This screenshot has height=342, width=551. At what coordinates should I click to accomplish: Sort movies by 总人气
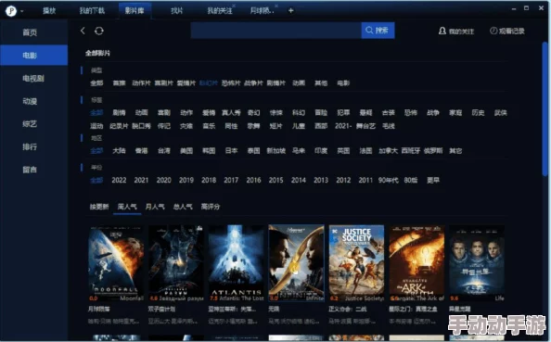[x=183, y=207]
